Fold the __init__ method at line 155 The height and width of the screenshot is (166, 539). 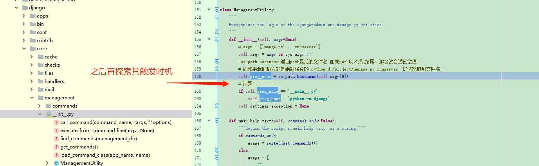tap(217, 39)
